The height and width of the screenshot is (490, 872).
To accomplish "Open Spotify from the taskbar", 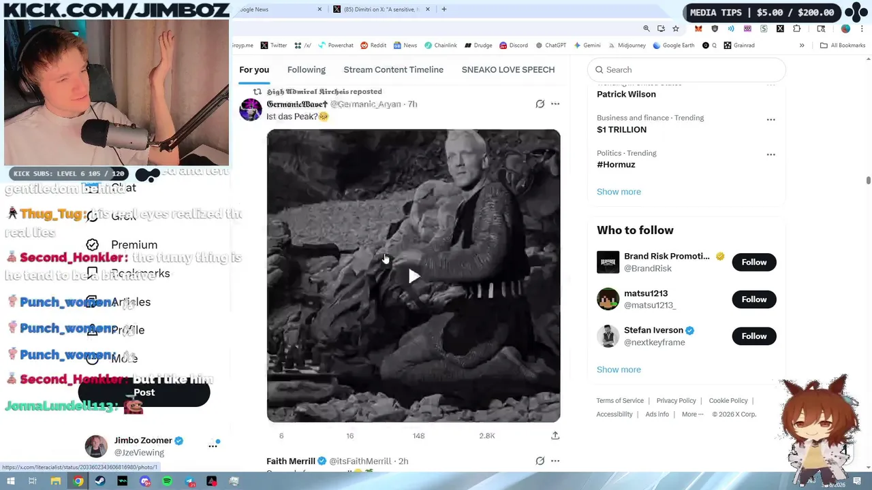I will [x=167, y=482].
